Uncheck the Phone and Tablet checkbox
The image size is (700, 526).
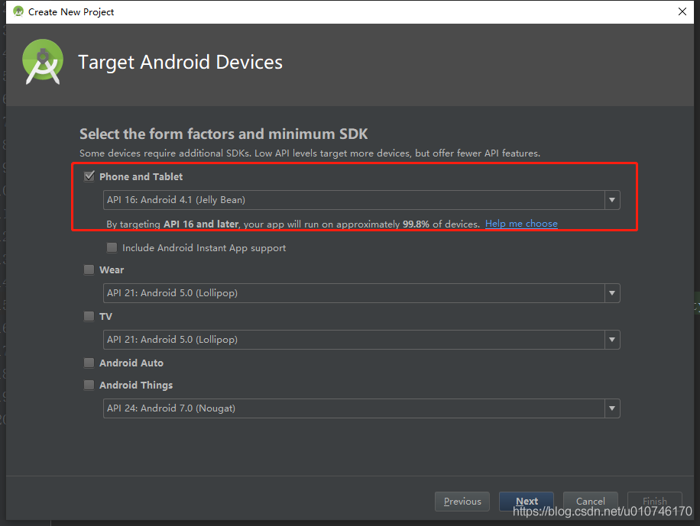click(x=89, y=176)
